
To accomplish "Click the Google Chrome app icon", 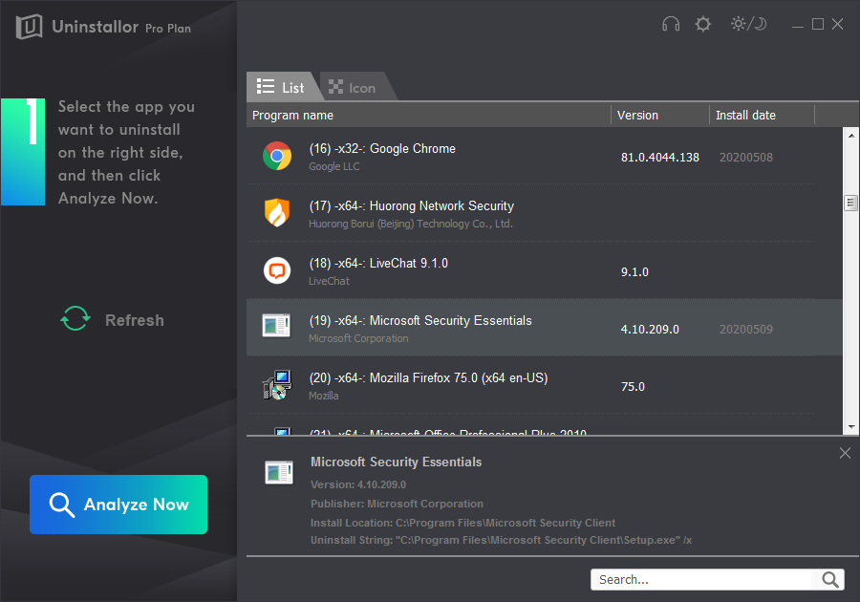I will (x=277, y=157).
